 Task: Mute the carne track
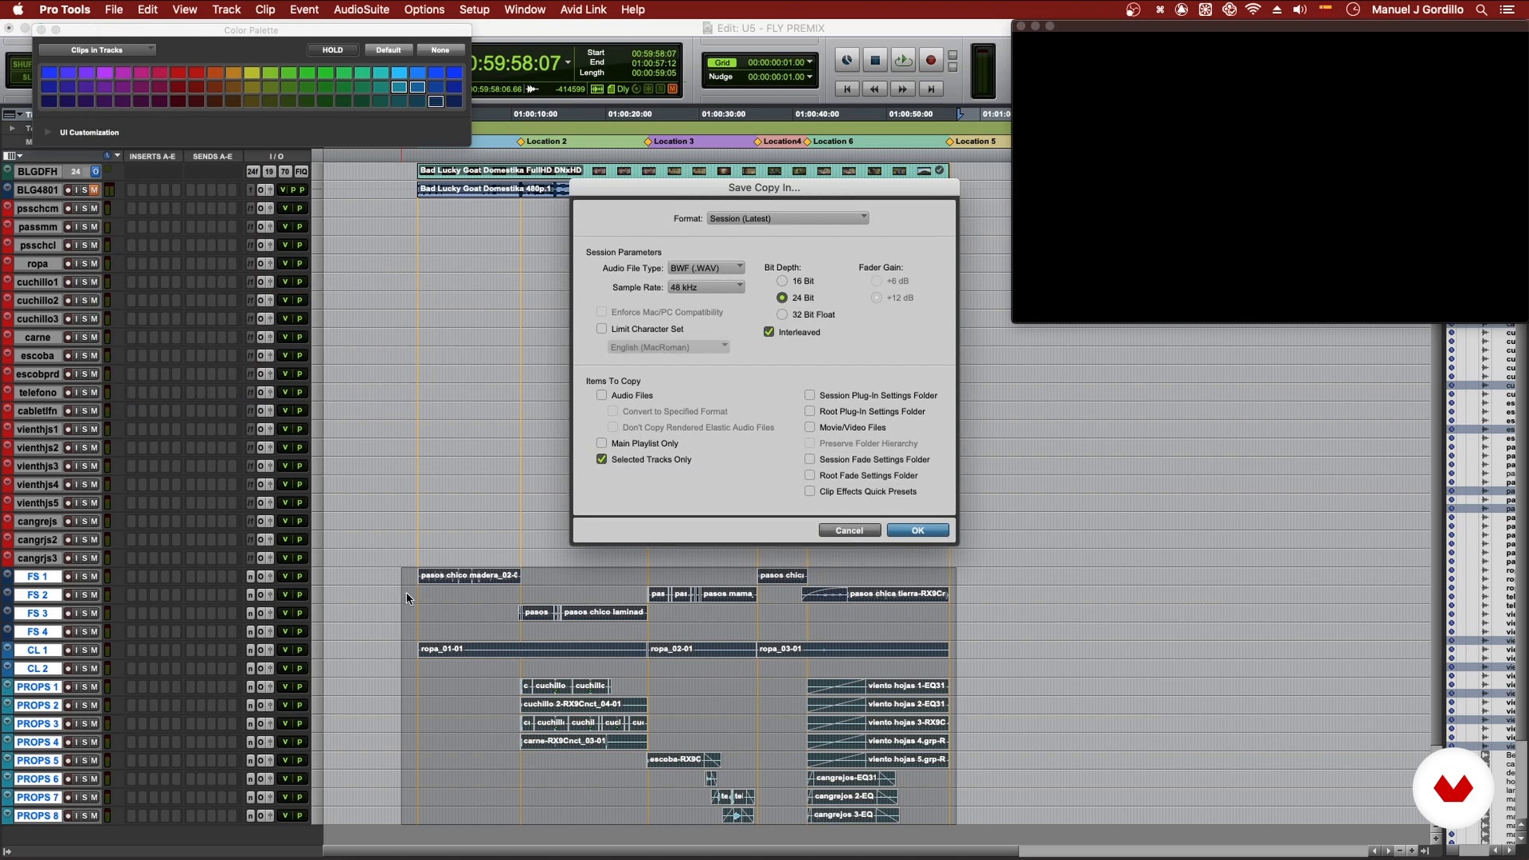94,338
